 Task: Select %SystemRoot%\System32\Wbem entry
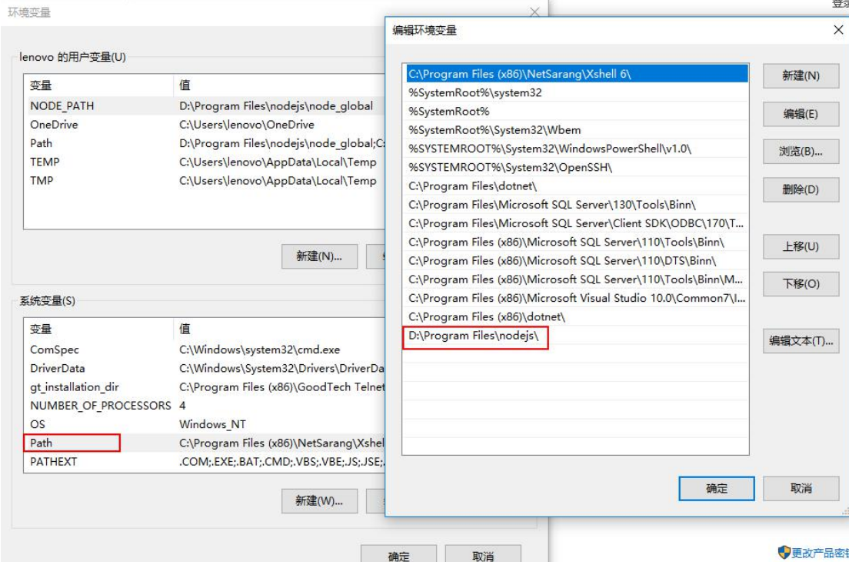pyautogui.click(x=577, y=130)
